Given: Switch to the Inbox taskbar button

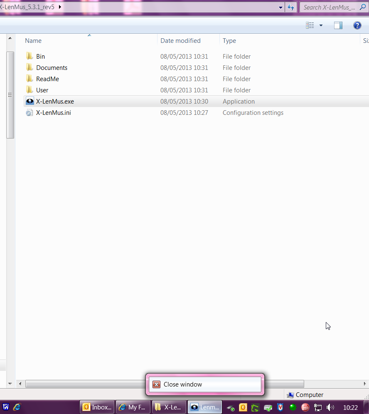Looking at the screenshot, I should [x=97, y=407].
